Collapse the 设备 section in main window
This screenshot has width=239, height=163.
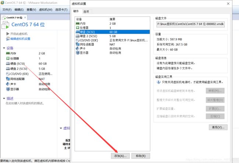tap(4, 48)
